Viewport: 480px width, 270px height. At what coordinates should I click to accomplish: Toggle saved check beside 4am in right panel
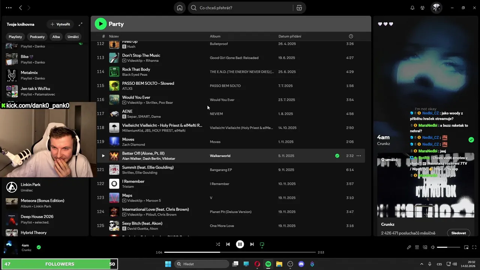click(471, 140)
